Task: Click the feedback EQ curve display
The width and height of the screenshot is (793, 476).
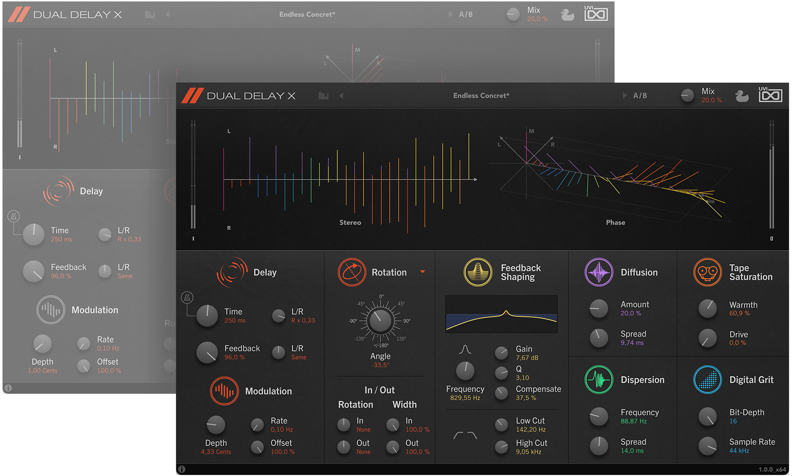Action: click(501, 314)
